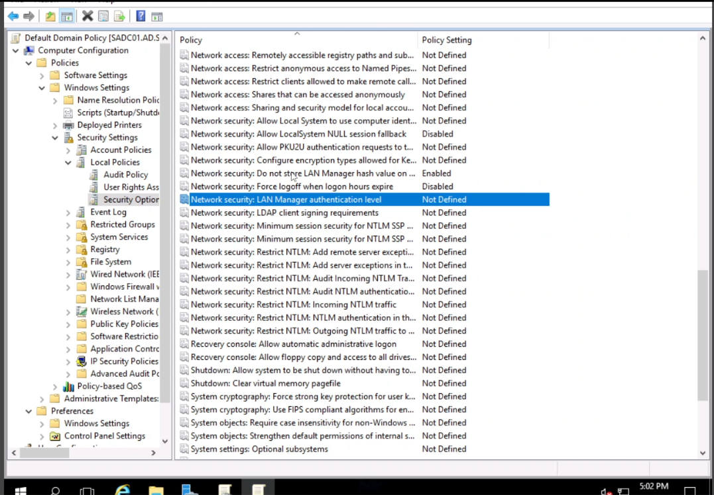Click the Delete (X) toolbar icon

87,16
